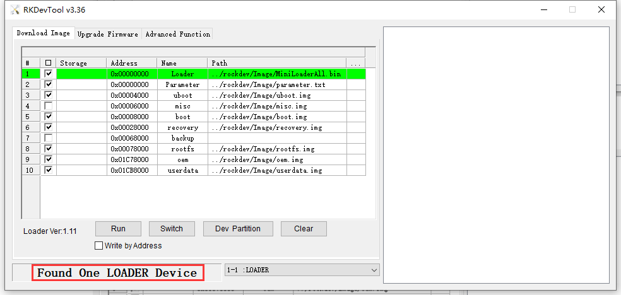Select the userdata.img path cell
The image size is (621, 295).
point(277,170)
